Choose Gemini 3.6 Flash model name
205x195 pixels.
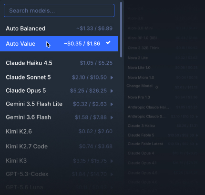click(x=29, y=117)
